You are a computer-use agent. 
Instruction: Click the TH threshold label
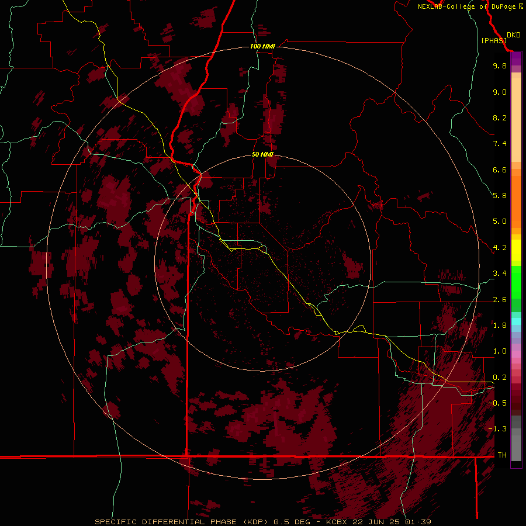pos(502,455)
